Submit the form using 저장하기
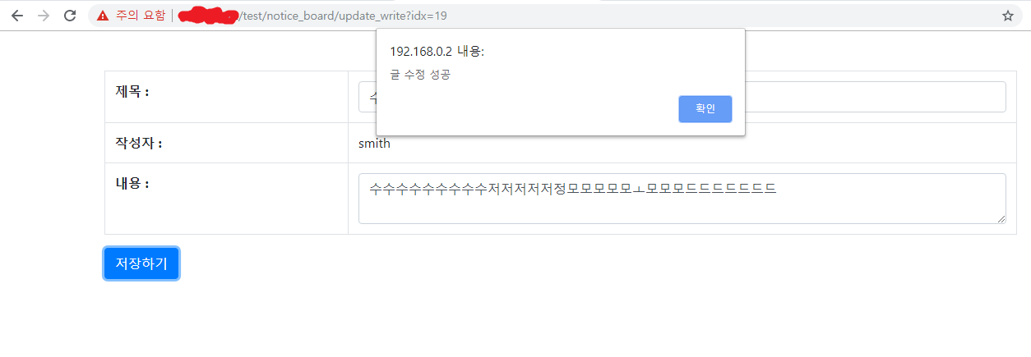 [x=141, y=263]
